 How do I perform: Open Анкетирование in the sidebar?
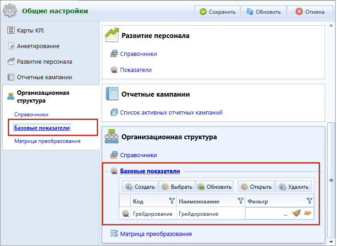[38, 46]
